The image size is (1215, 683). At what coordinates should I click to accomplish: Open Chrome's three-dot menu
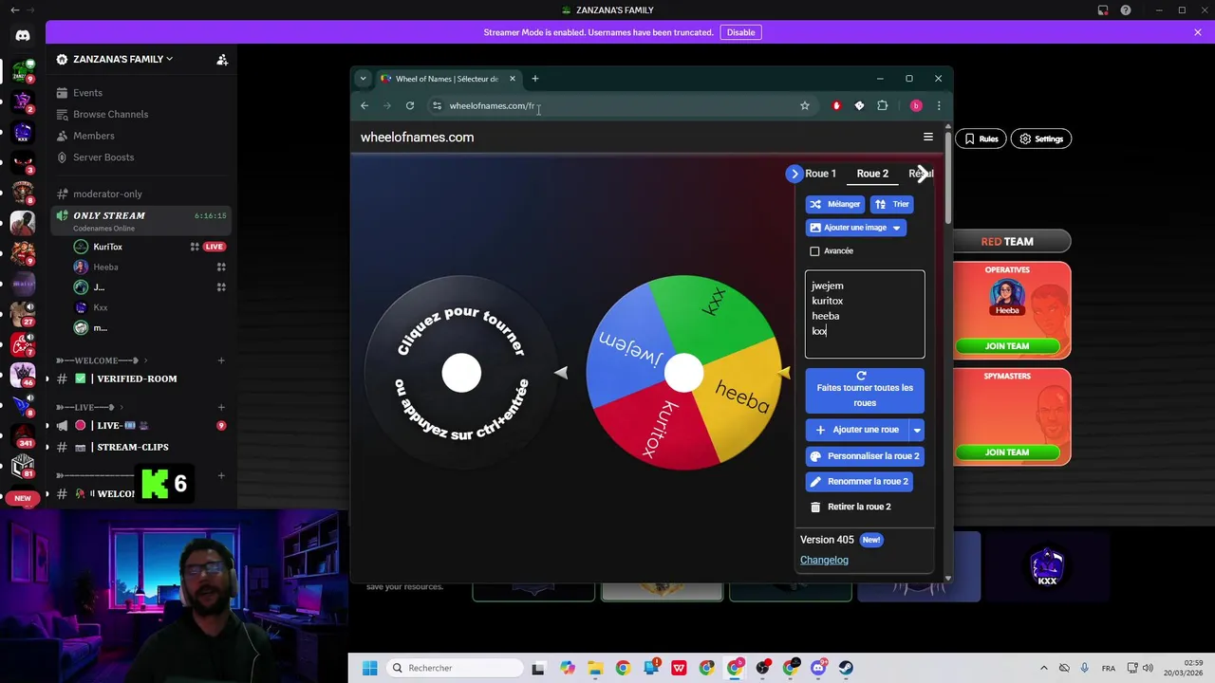click(939, 105)
